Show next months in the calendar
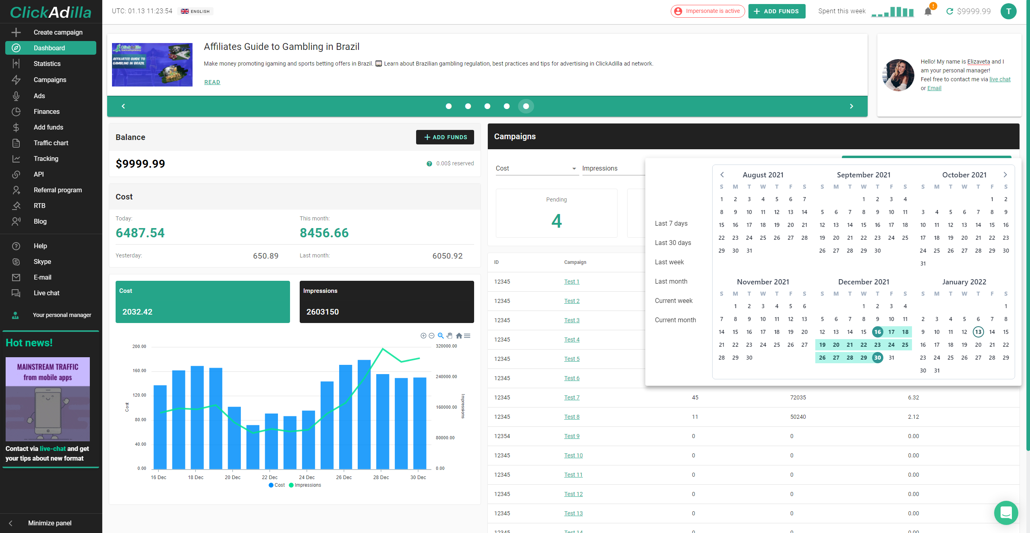The height and width of the screenshot is (533, 1030). pyautogui.click(x=1005, y=175)
